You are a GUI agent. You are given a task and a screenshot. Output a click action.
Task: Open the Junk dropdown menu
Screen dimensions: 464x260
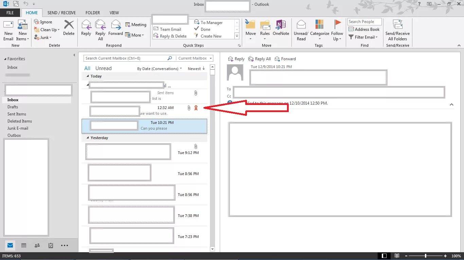click(43, 38)
